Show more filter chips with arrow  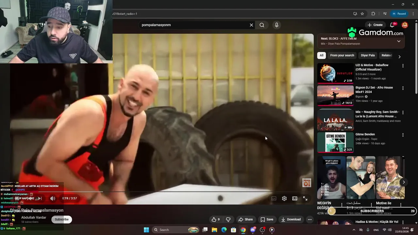(x=399, y=56)
